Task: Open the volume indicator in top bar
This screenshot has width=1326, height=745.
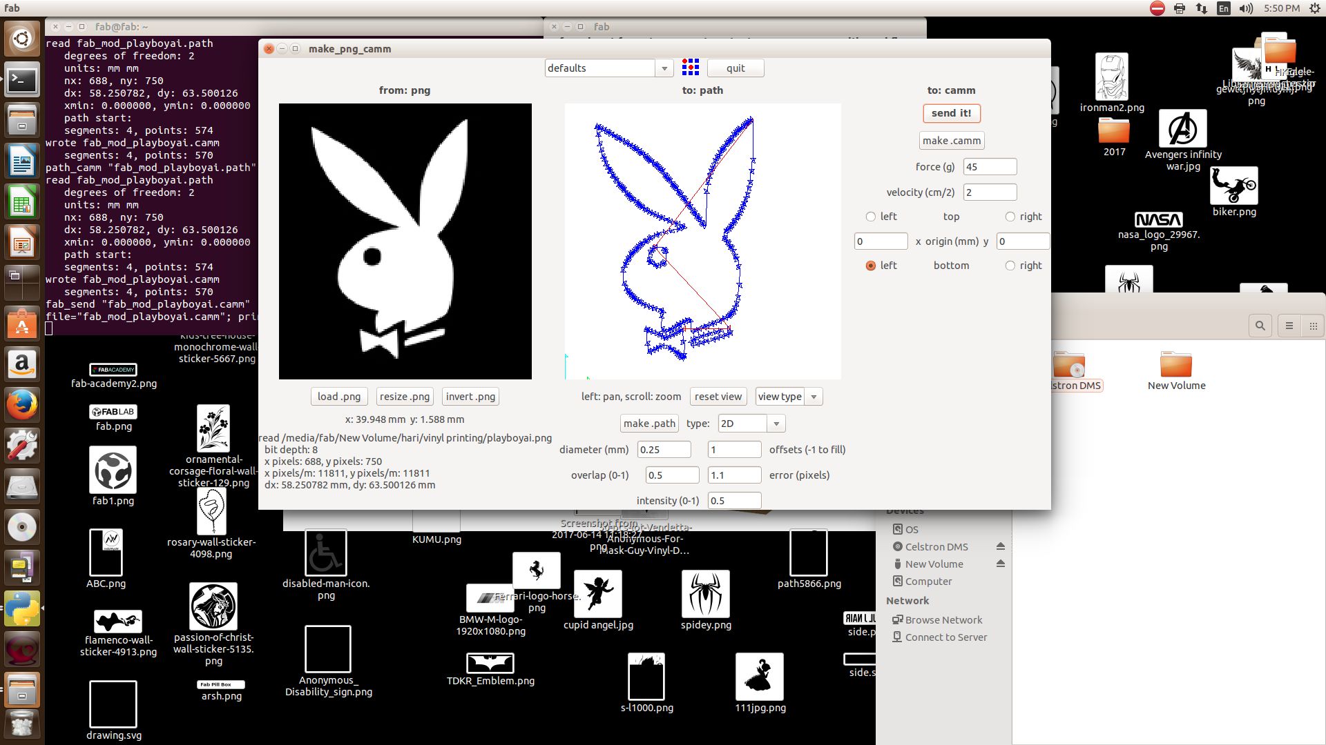Action: tap(1245, 8)
